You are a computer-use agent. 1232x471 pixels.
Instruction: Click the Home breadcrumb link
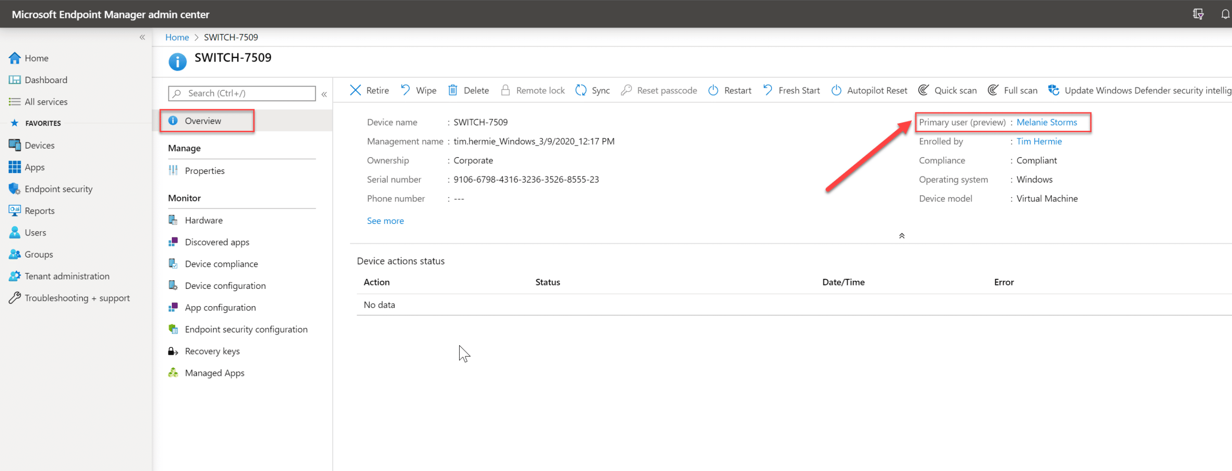tap(177, 37)
